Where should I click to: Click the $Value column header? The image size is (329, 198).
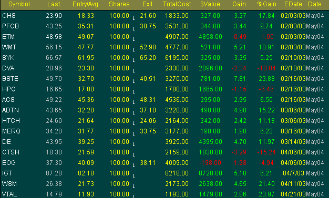pyautogui.click(x=210, y=4)
